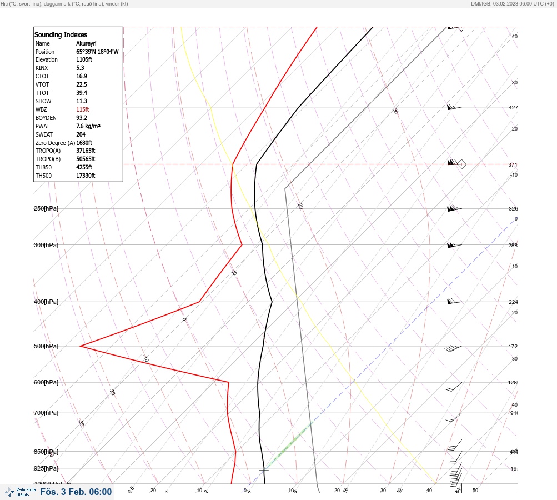Click the SHOW value 11.3

(x=82, y=101)
